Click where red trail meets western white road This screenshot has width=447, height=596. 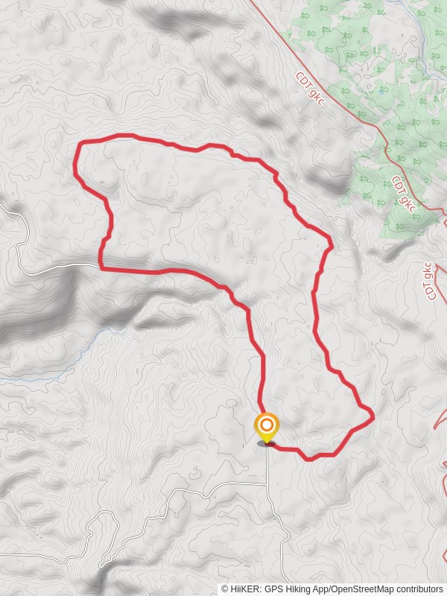tap(101, 267)
